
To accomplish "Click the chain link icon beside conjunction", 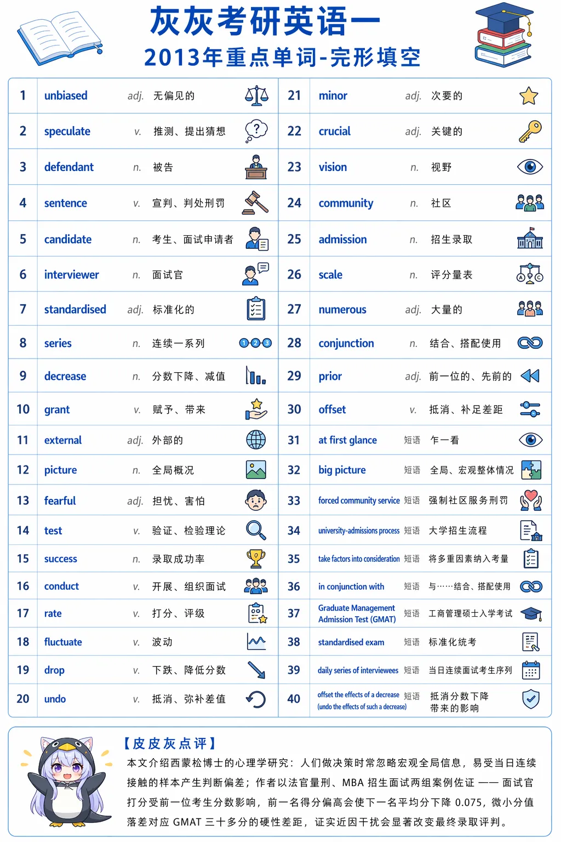I will (530, 343).
